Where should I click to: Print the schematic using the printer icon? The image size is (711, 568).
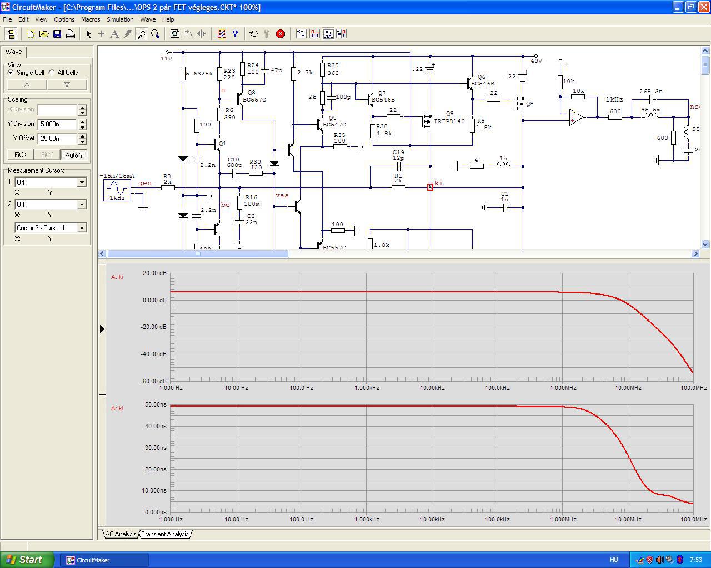click(71, 34)
